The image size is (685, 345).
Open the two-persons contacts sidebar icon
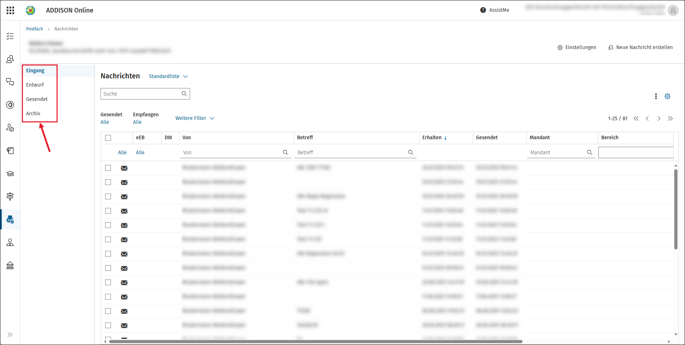click(10, 59)
